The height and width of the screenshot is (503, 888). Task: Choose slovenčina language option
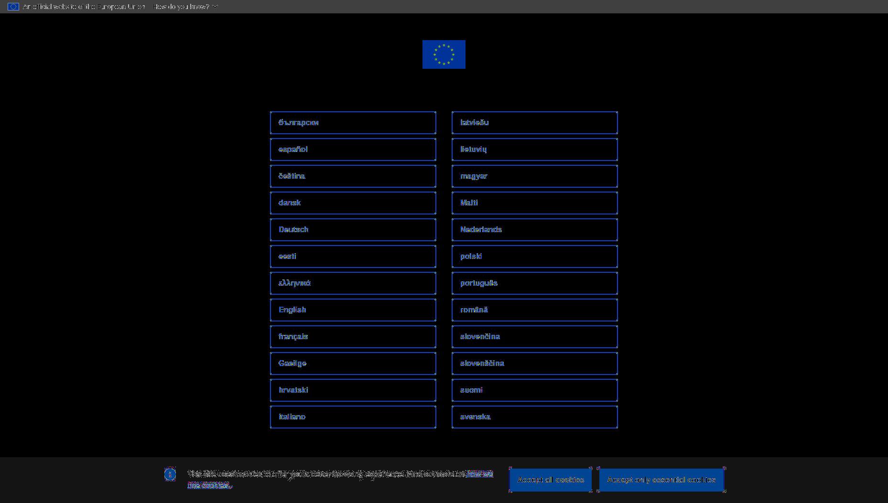click(x=535, y=337)
